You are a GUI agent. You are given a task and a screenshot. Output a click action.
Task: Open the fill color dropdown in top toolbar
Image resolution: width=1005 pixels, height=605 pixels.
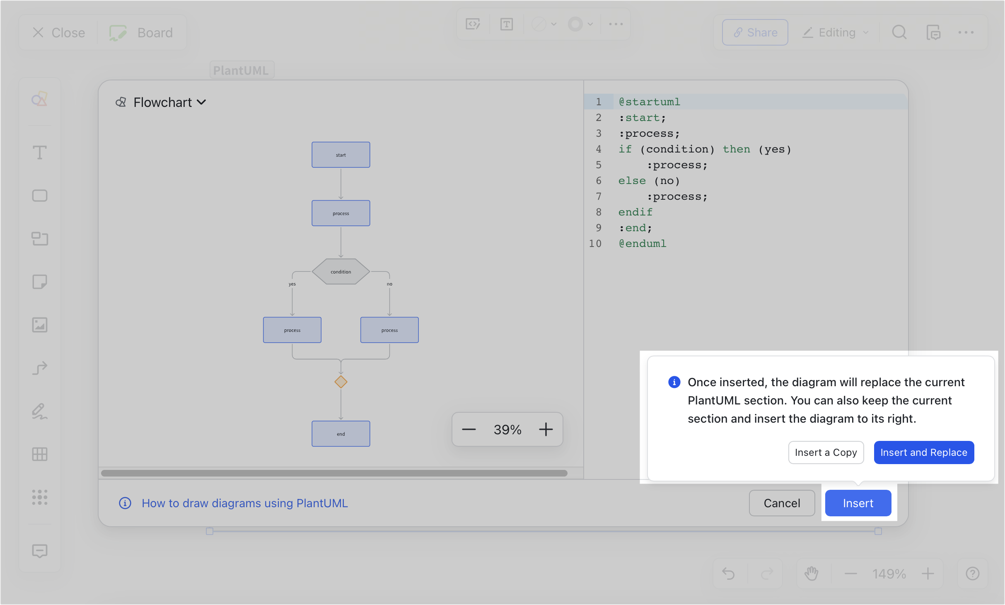tap(544, 24)
